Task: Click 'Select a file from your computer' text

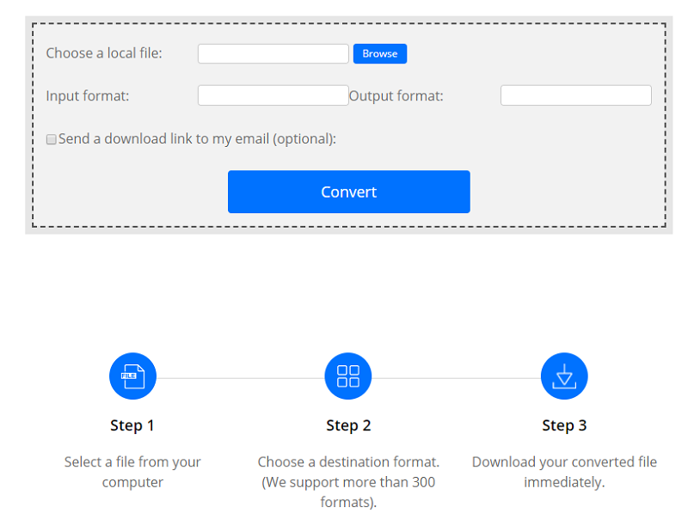Action: coord(132,472)
